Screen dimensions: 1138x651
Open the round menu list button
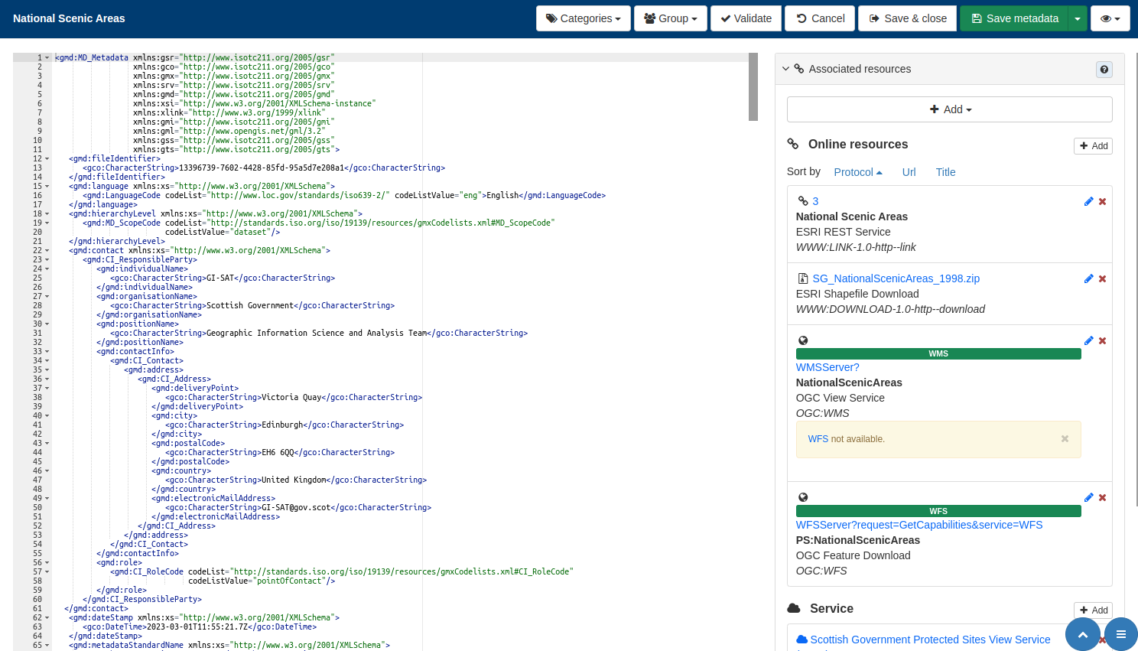(1120, 634)
